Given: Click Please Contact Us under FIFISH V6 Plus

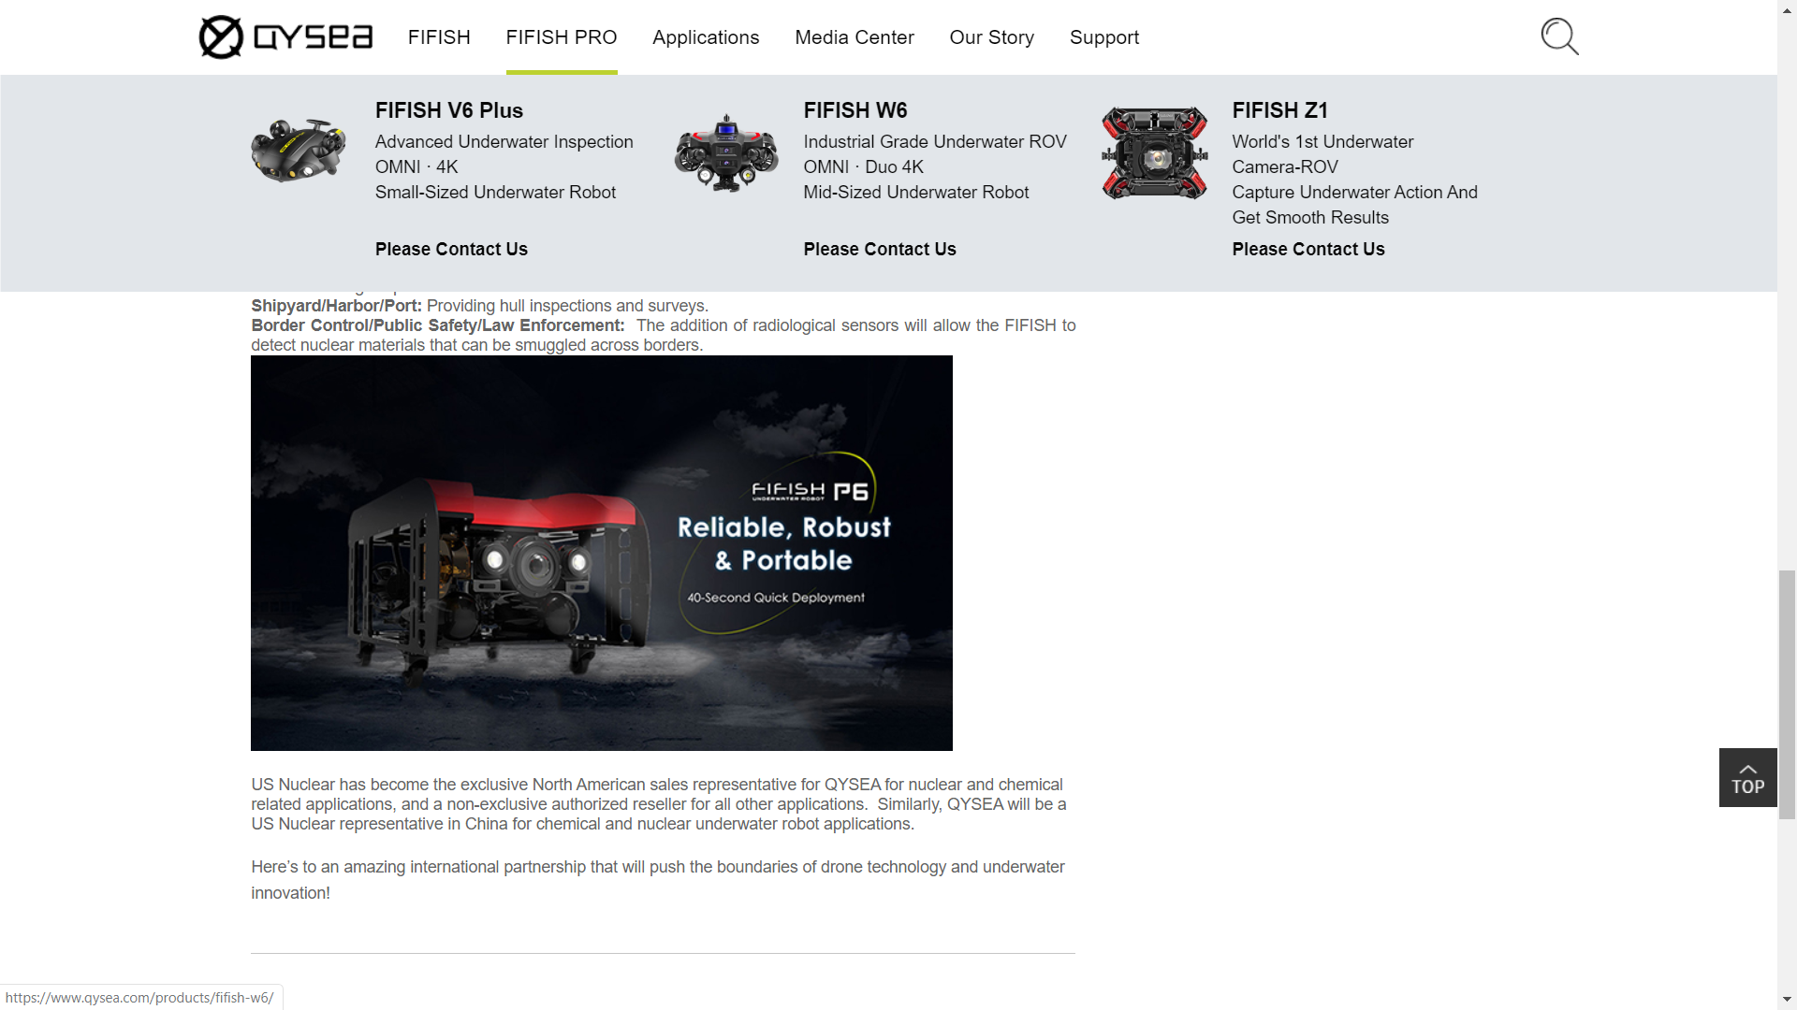Looking at the screenshot, I should pos(451,249).
